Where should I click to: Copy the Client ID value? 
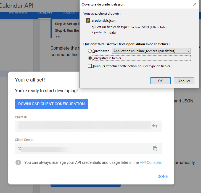[x=155, y=126]
